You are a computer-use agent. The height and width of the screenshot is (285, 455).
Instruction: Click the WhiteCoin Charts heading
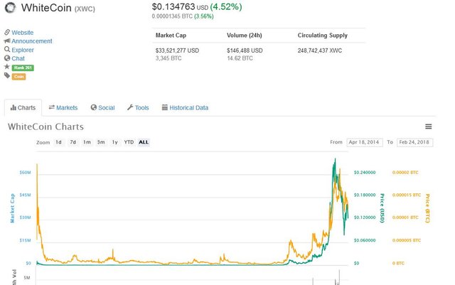[45, 127]
